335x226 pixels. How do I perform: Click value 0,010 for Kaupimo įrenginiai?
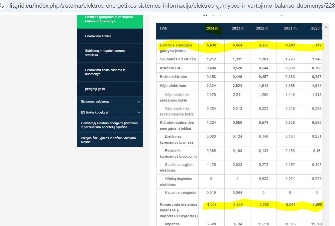pyautogui.click(x=211, y=192)
